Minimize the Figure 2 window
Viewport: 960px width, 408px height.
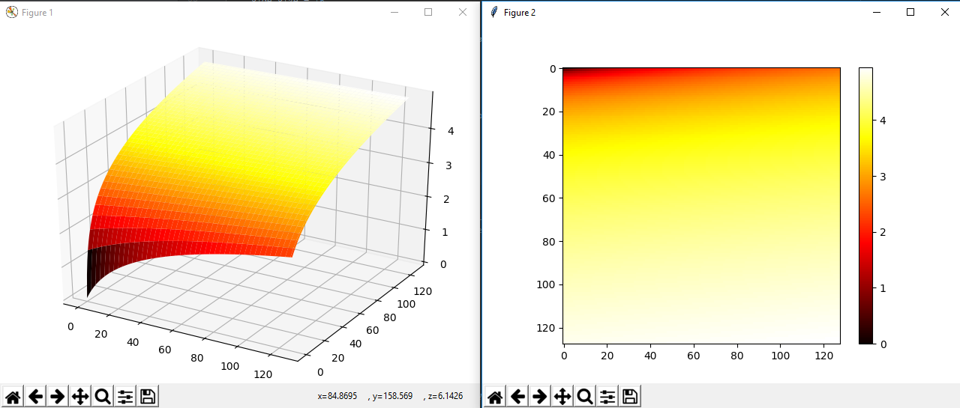[x=876, y=12]
